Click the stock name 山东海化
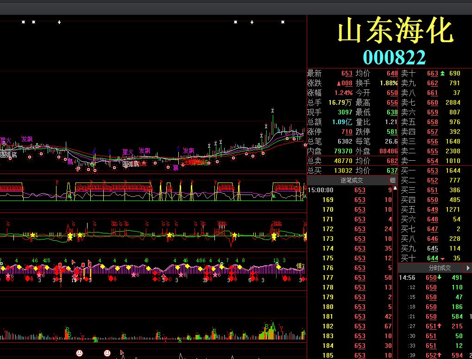 point(395,30)
